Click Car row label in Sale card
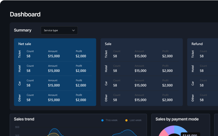This screenshot has height=136, width=218. (x=106, y=83)
